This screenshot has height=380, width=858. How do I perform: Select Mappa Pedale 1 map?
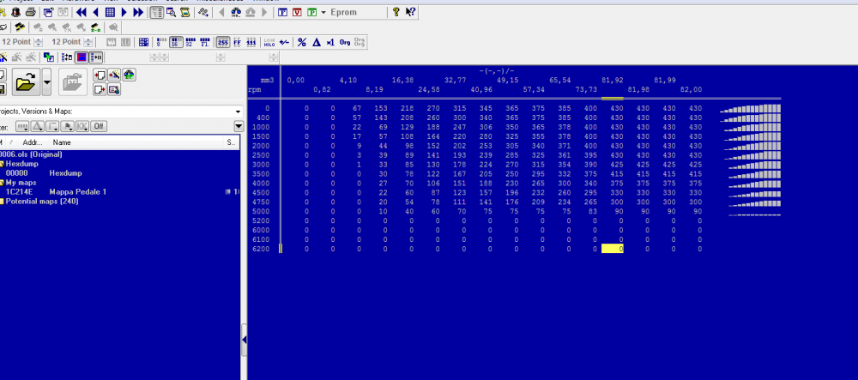tap(77, 192)
